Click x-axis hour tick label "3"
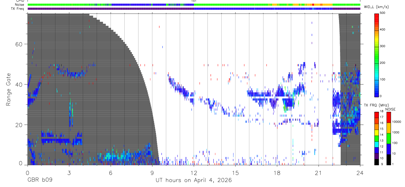The image size is (405, 187). tap(69, 172)
